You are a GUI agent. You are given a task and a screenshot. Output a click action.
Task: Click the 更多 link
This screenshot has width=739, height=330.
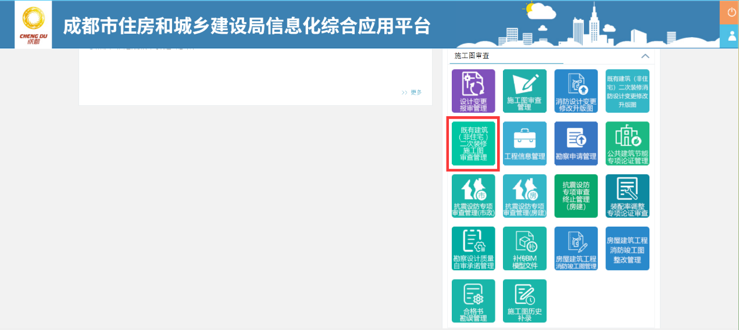click(x=412, y=92)
